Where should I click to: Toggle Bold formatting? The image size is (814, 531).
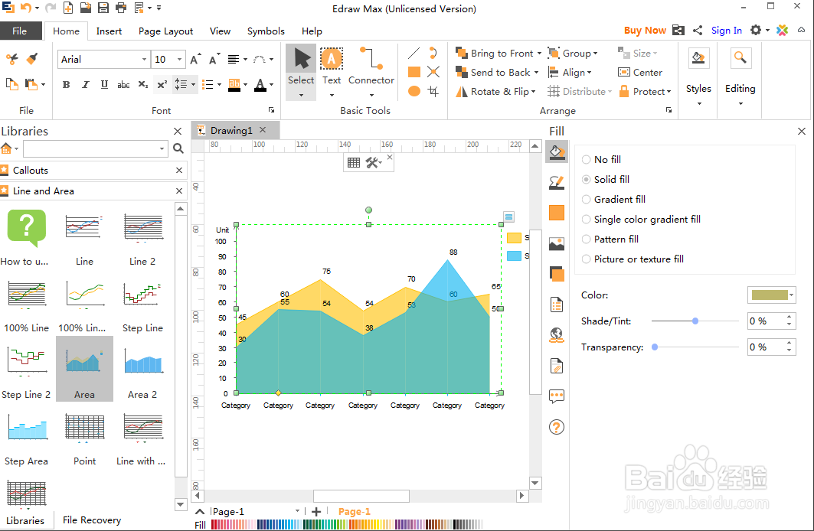pos(66,84)
